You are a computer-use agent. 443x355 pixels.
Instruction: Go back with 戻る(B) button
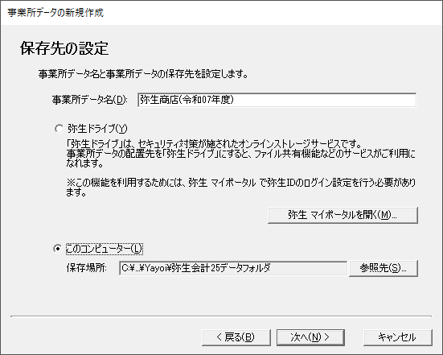(x=236, y=337)
